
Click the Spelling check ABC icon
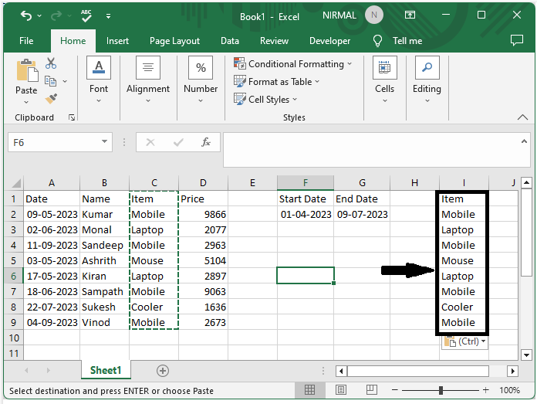pos(87,15)
